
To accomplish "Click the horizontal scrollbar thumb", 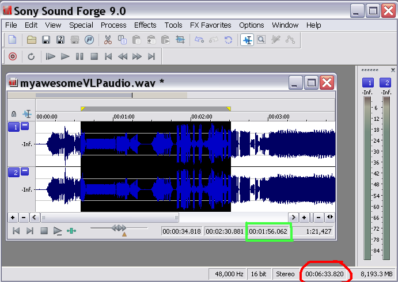I will tap(110, 218).
